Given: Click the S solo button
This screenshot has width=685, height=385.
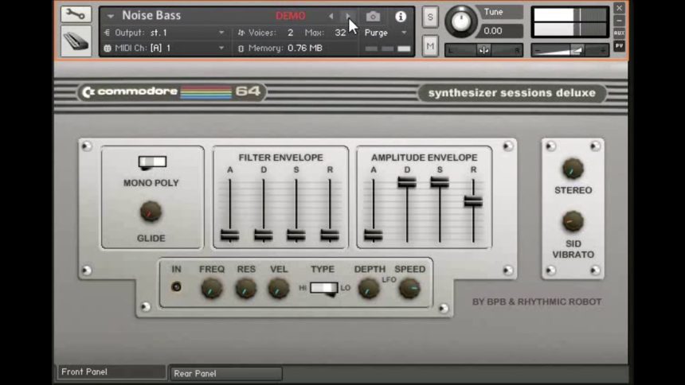Looking at the screenshot, I should pyautogui.click(x=430, y=17).
